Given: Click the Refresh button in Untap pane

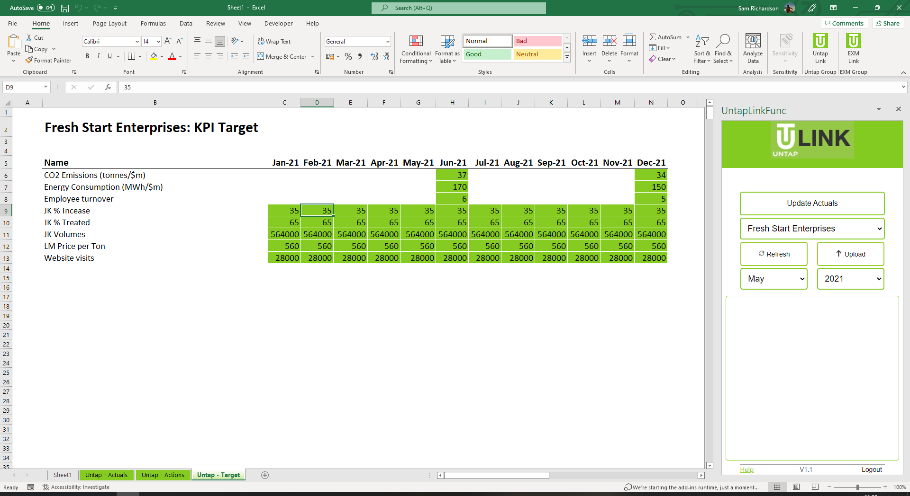Looking at the screenshot, I should click(774, 254).
